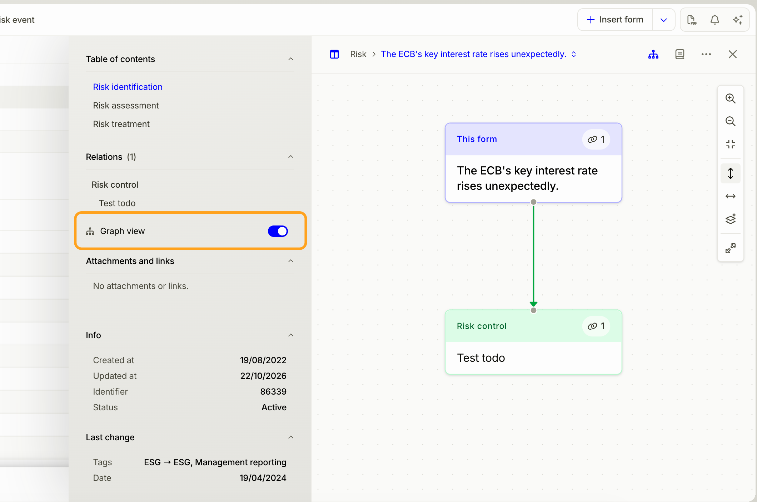Click identifier value 86339

(x=273, y=392)
